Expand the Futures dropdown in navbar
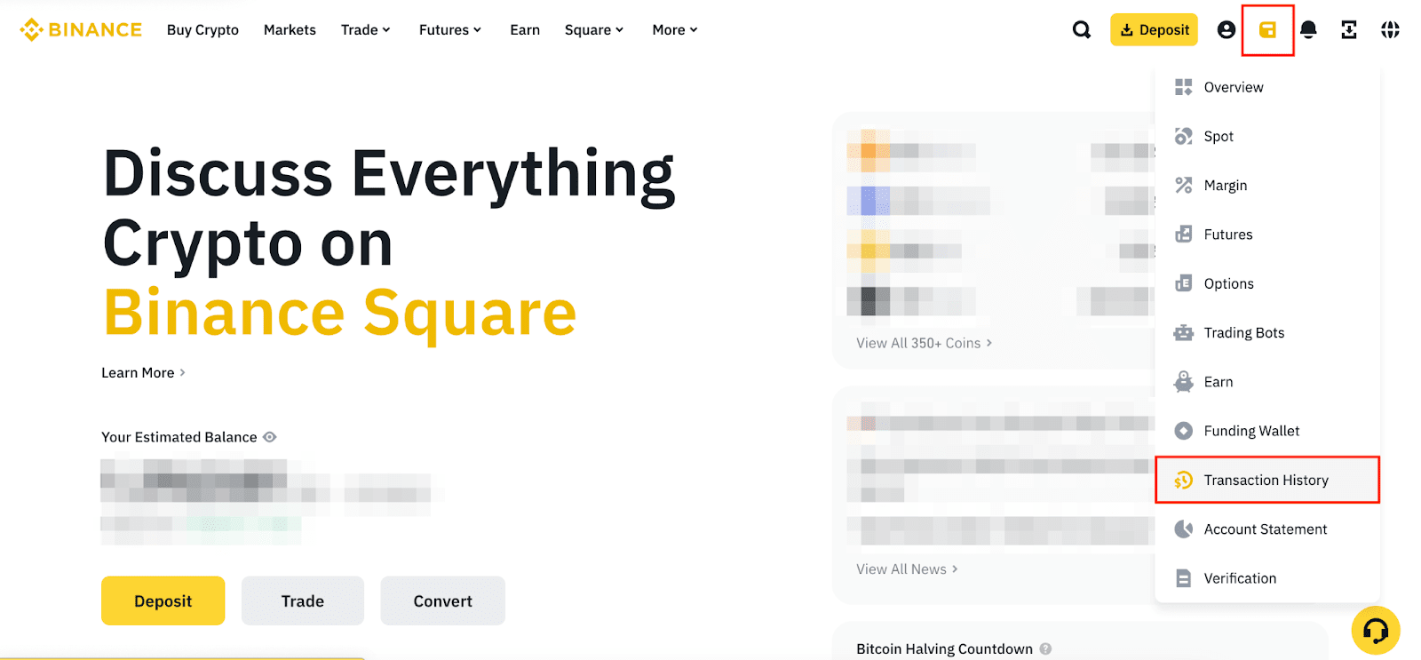 pos(450,30)
